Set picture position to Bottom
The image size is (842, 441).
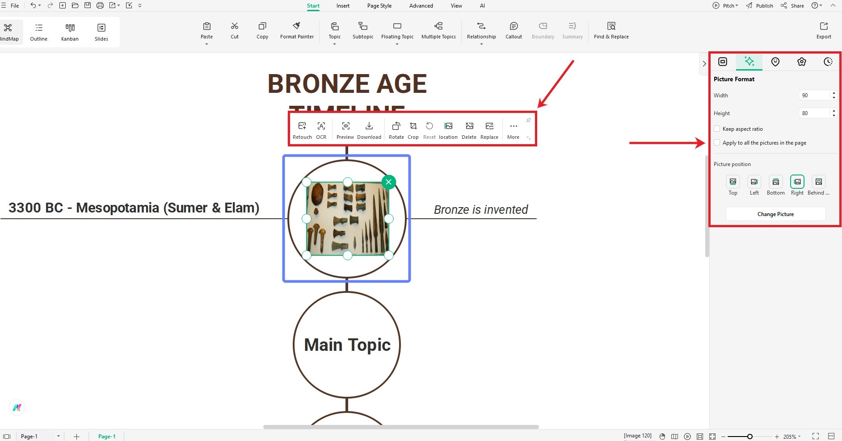tap(776, 185)
